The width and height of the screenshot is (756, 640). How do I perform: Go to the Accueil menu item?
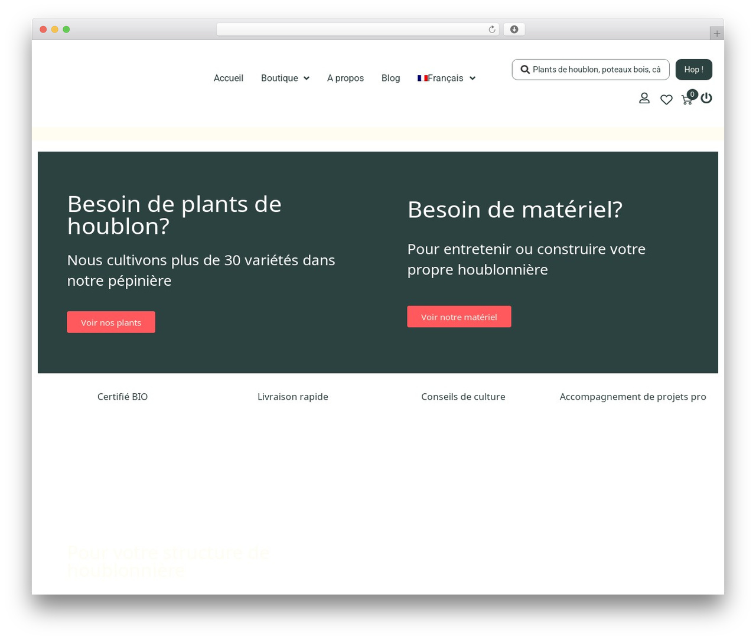click(x=229, y=78)
